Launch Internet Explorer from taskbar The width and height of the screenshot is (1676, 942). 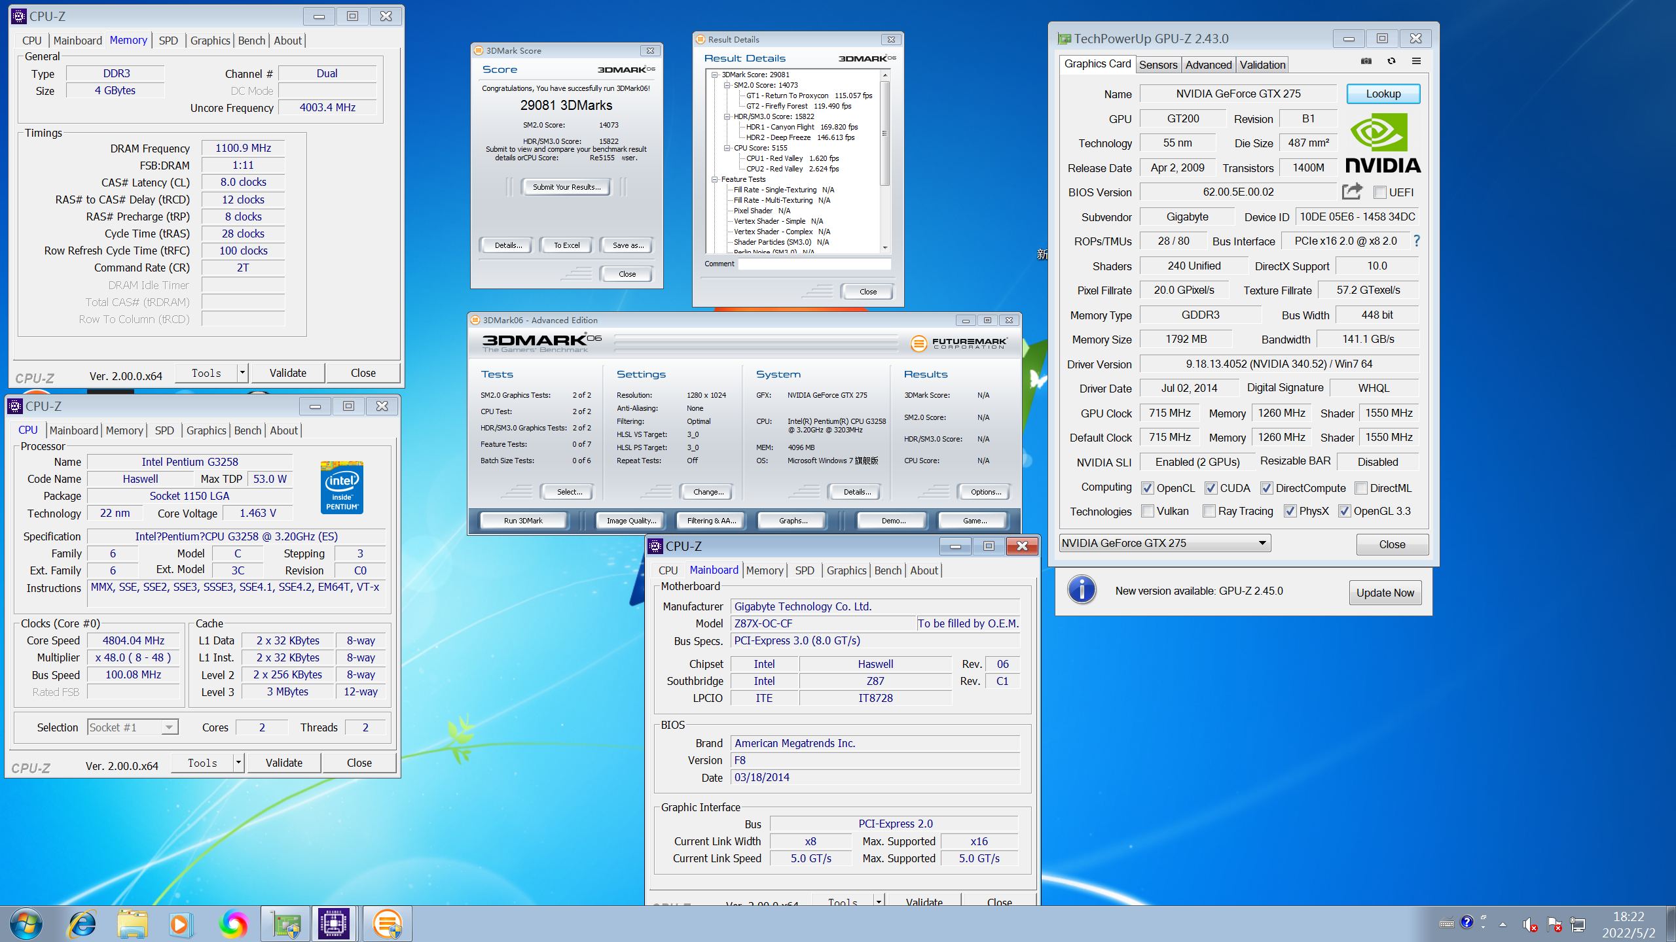[x=82, y=924]
